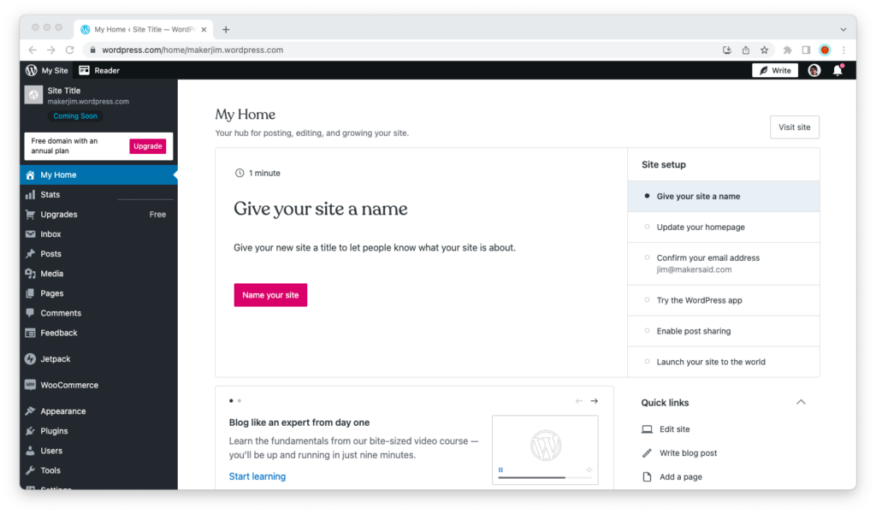Screen dimensions: 876x514
Task: Select the 'Try the WordPress app' setup step
Action: [x=724, y=300]
